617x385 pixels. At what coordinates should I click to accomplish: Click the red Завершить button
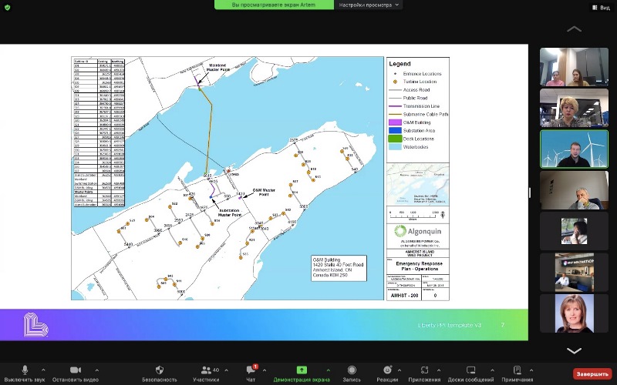coord(591,373)
